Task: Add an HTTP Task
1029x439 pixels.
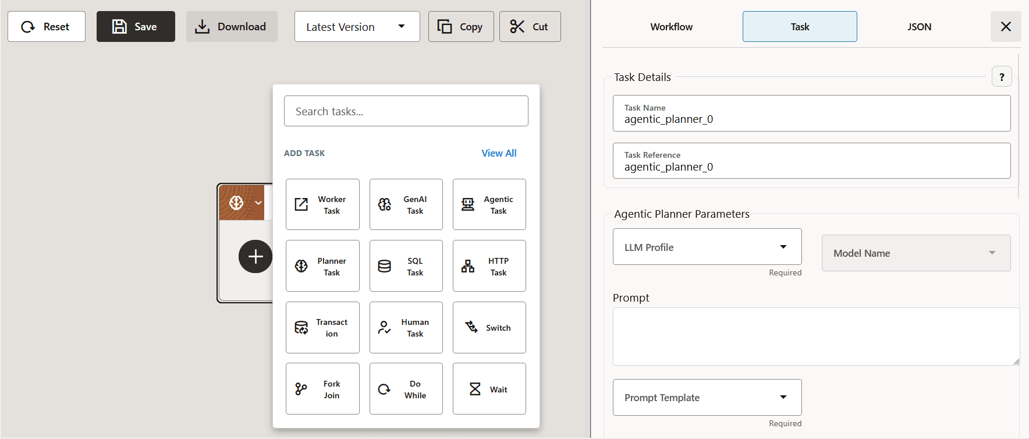Action: [x=489, y=266]
